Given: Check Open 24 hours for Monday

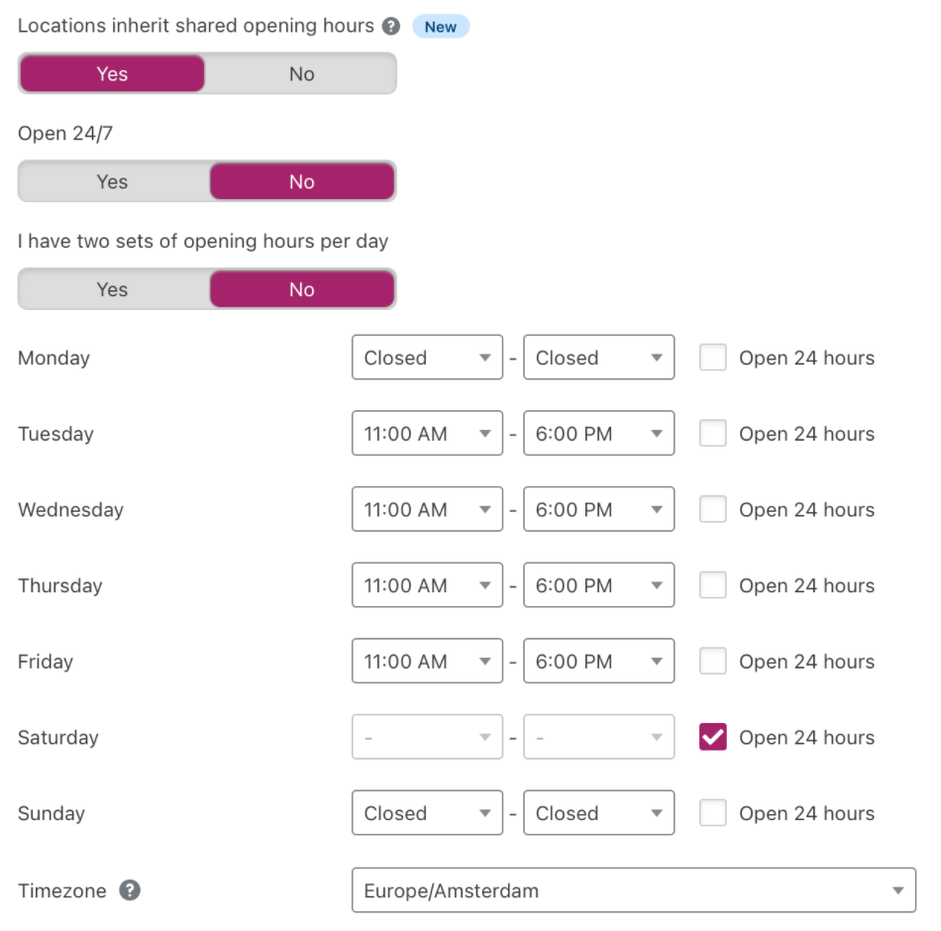Looking at the screenshot, I should pyautogui.click(x=713, y=358).
